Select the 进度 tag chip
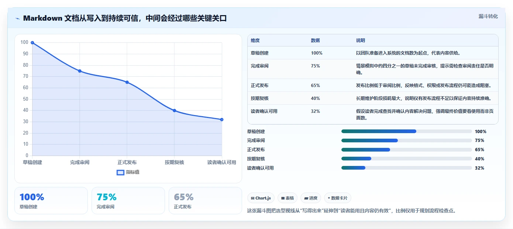The width and height of the screenshot is (513, 229). click(311, 198)
